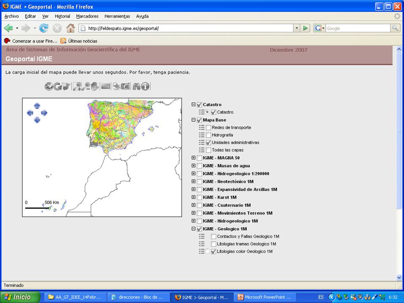Viewport: 404px width, 303px height.
Task: Click the Windows Inicio start button
Action: point(20,297)
